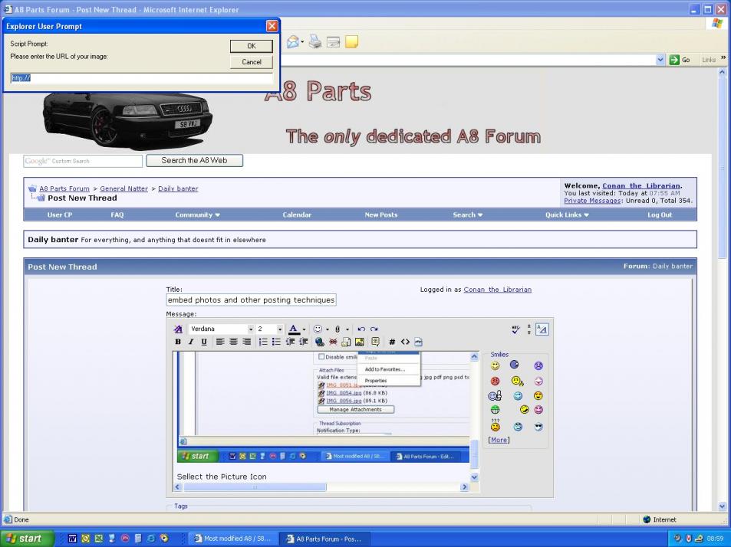Click the thread Title input field
731x547 pixels.
tap(251, 300)
